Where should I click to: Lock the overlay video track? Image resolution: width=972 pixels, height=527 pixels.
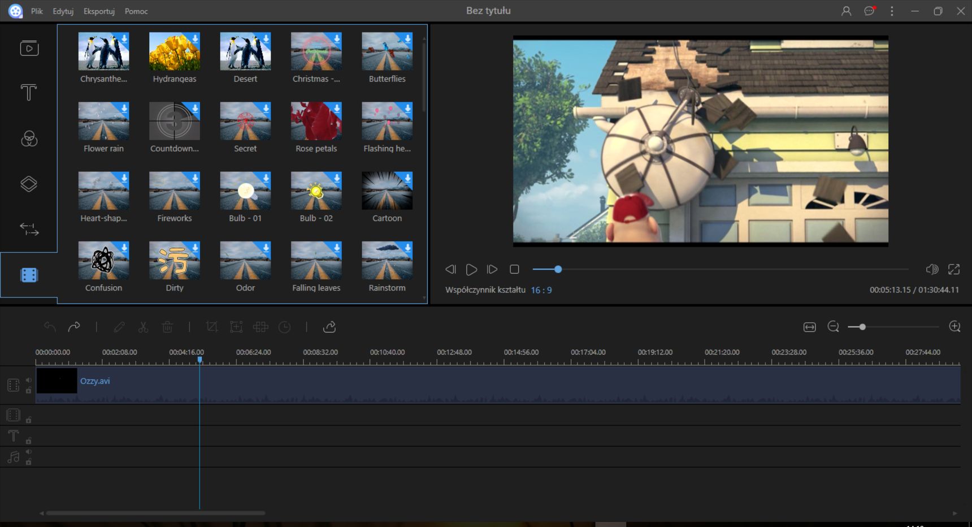click(28, 420)
